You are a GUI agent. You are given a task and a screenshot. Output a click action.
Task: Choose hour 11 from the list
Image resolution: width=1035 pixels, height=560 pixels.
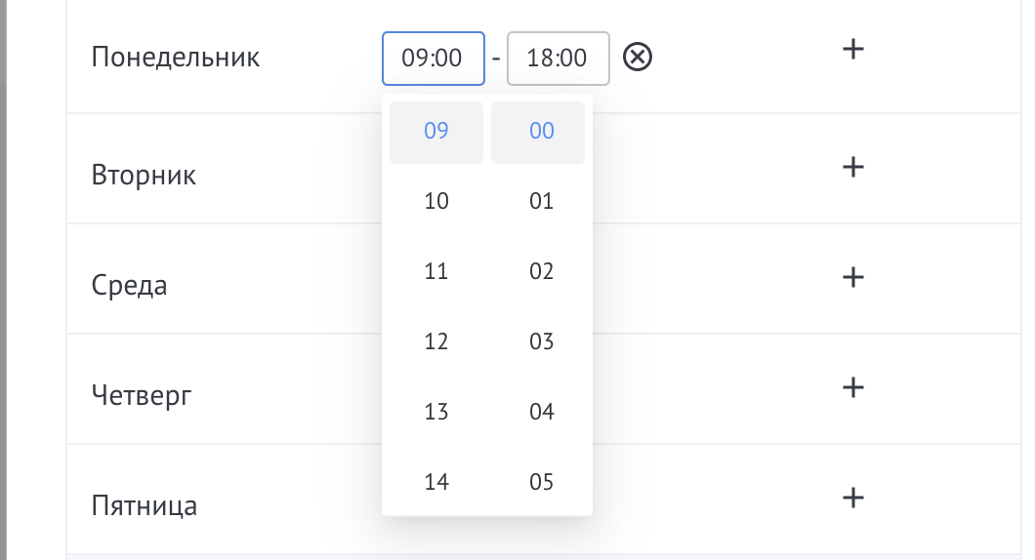point(436,272)
